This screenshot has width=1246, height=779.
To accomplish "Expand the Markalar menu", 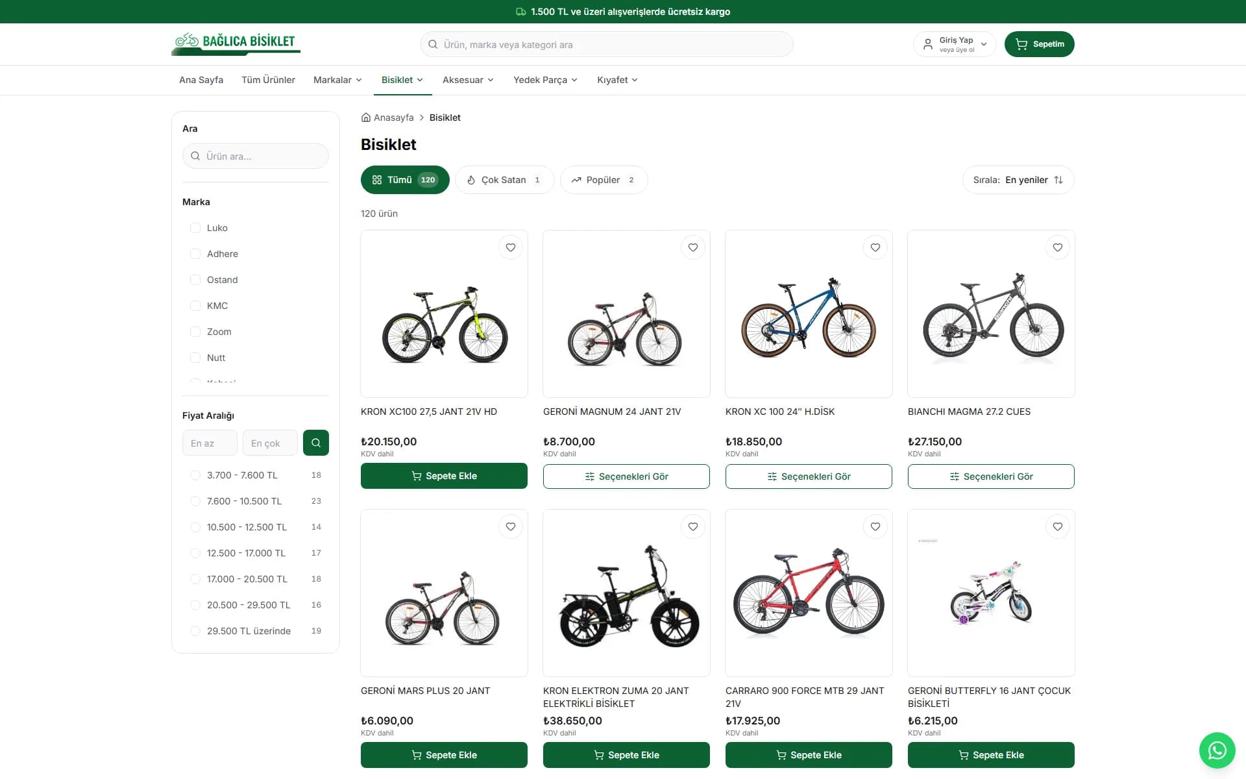I will tap(337, 80).
